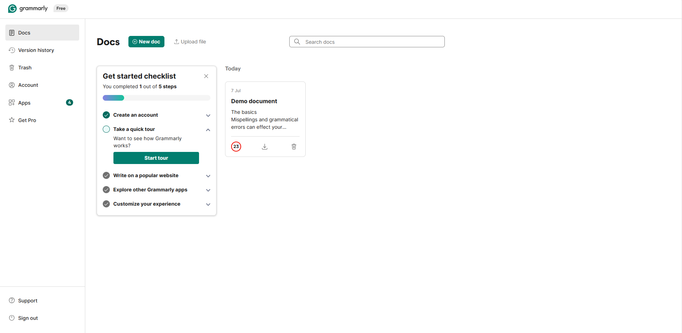Screen dimensions: 682x333
Task: Expand the Create an account step
Action: (x=208, y=115)
